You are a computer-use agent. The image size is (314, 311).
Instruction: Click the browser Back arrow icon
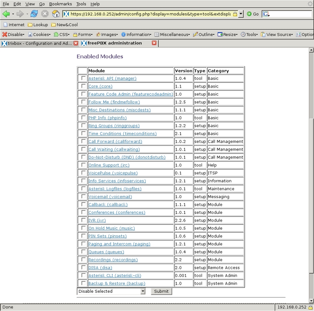[6, 14]
